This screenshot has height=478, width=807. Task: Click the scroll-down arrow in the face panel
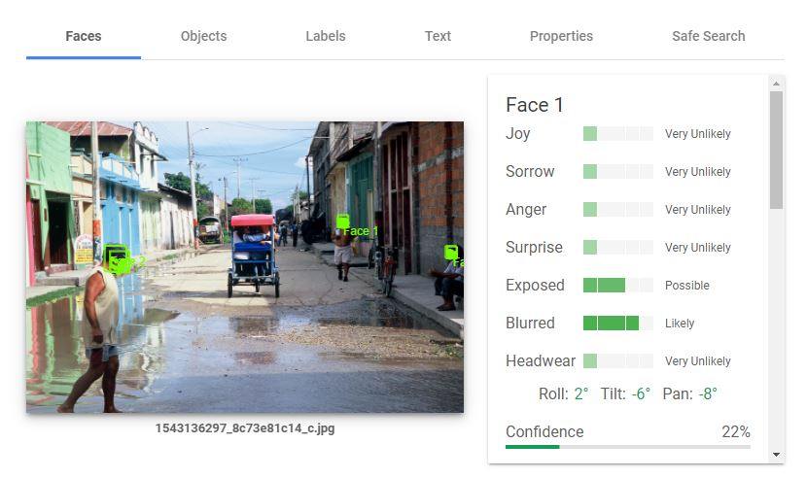(x=776, y=454)
